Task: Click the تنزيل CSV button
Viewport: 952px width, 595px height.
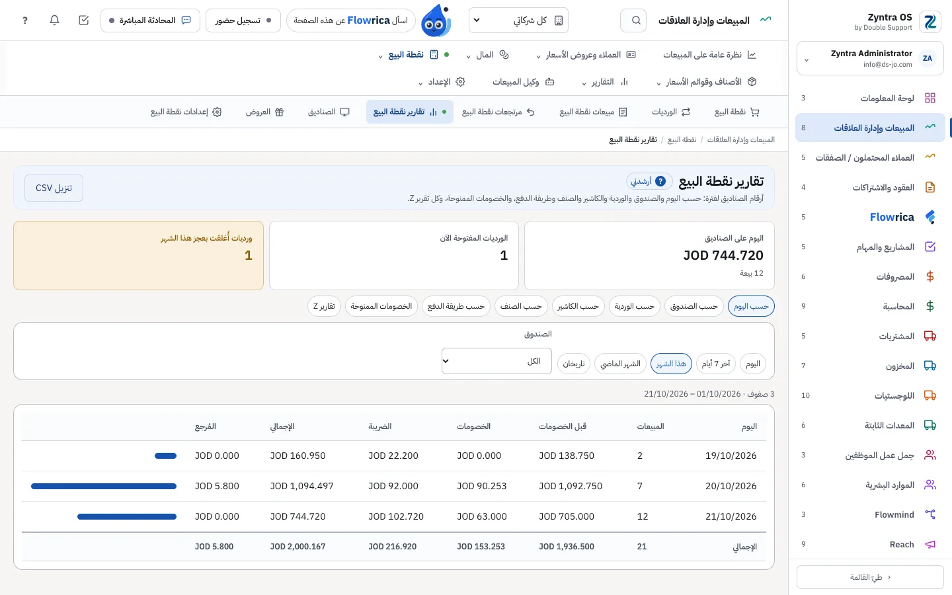Action: (54, 188)
